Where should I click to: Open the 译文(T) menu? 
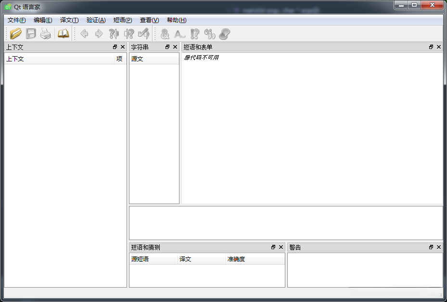[x=69, y=20]
